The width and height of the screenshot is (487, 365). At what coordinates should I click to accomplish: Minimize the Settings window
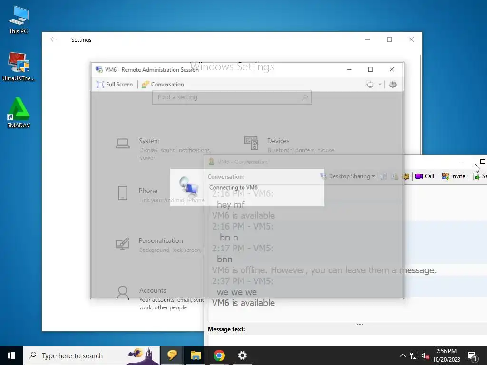click(x=368, y=40)
